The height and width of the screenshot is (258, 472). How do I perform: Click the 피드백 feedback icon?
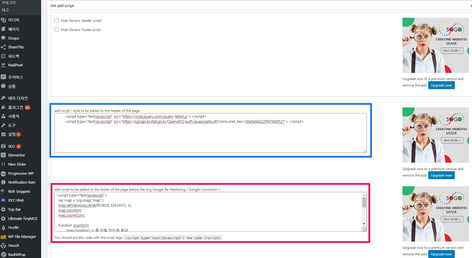tap(3, 56)
